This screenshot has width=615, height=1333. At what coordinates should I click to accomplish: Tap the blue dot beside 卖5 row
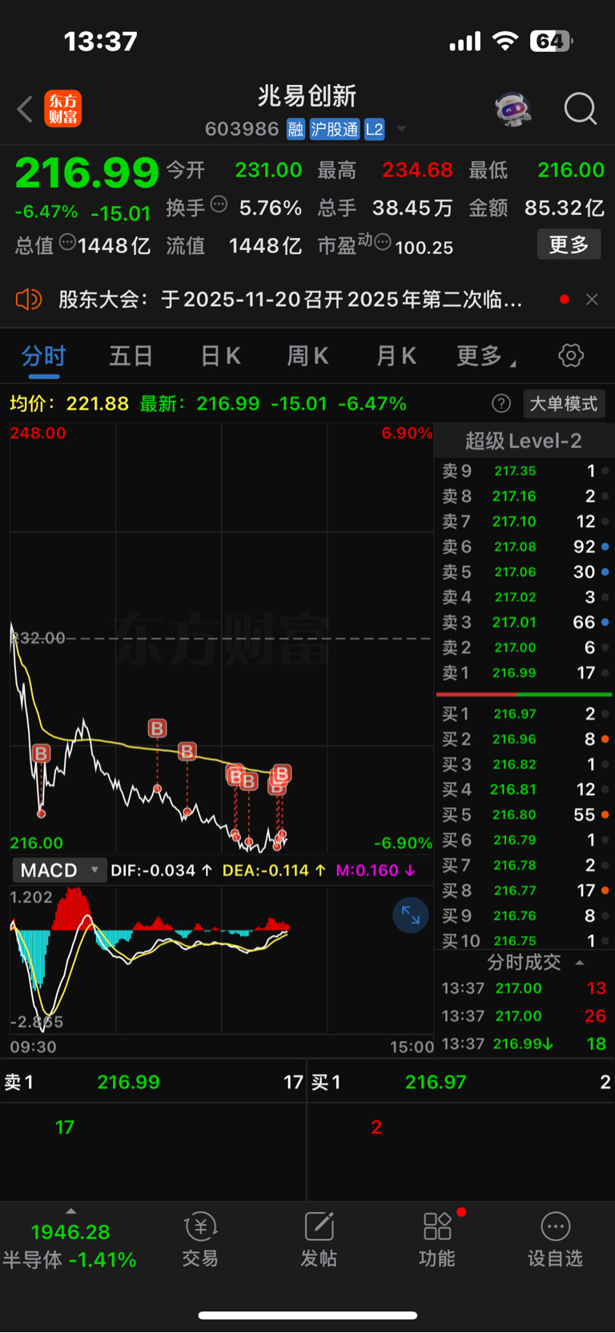(605, 572)
